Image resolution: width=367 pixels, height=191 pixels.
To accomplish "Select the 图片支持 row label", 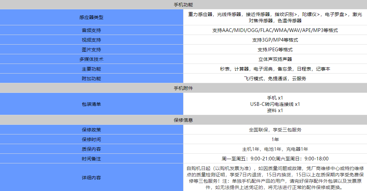I will point(91,50).
